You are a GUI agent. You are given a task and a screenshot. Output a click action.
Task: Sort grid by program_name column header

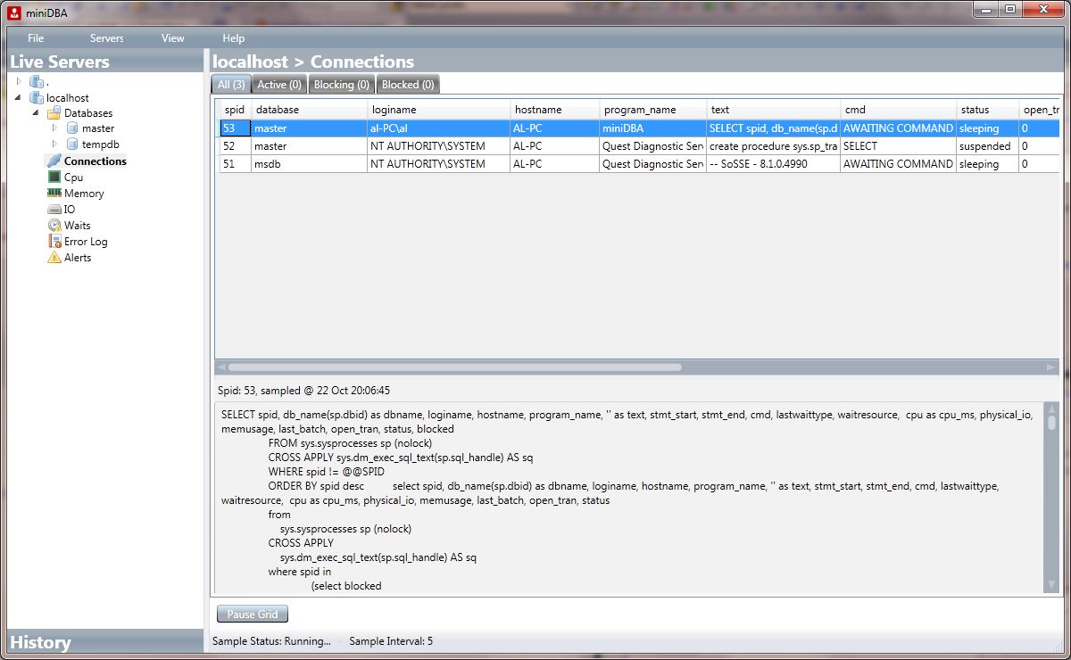652,110
